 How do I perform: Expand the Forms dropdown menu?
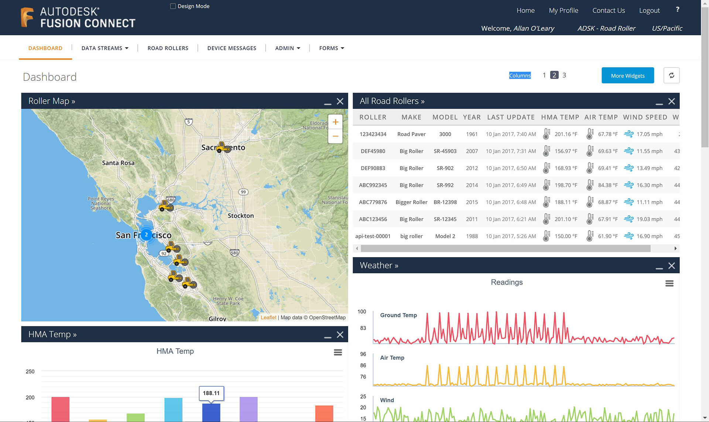tap(331, 48)
